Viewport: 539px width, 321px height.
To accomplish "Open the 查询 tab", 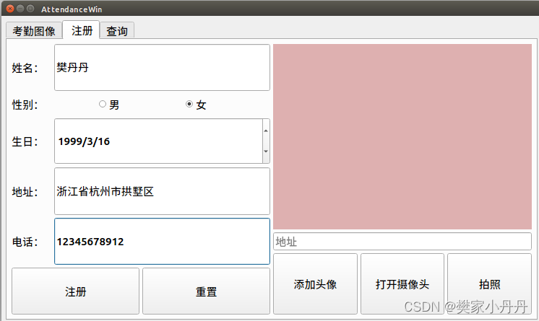I will 117,31.
